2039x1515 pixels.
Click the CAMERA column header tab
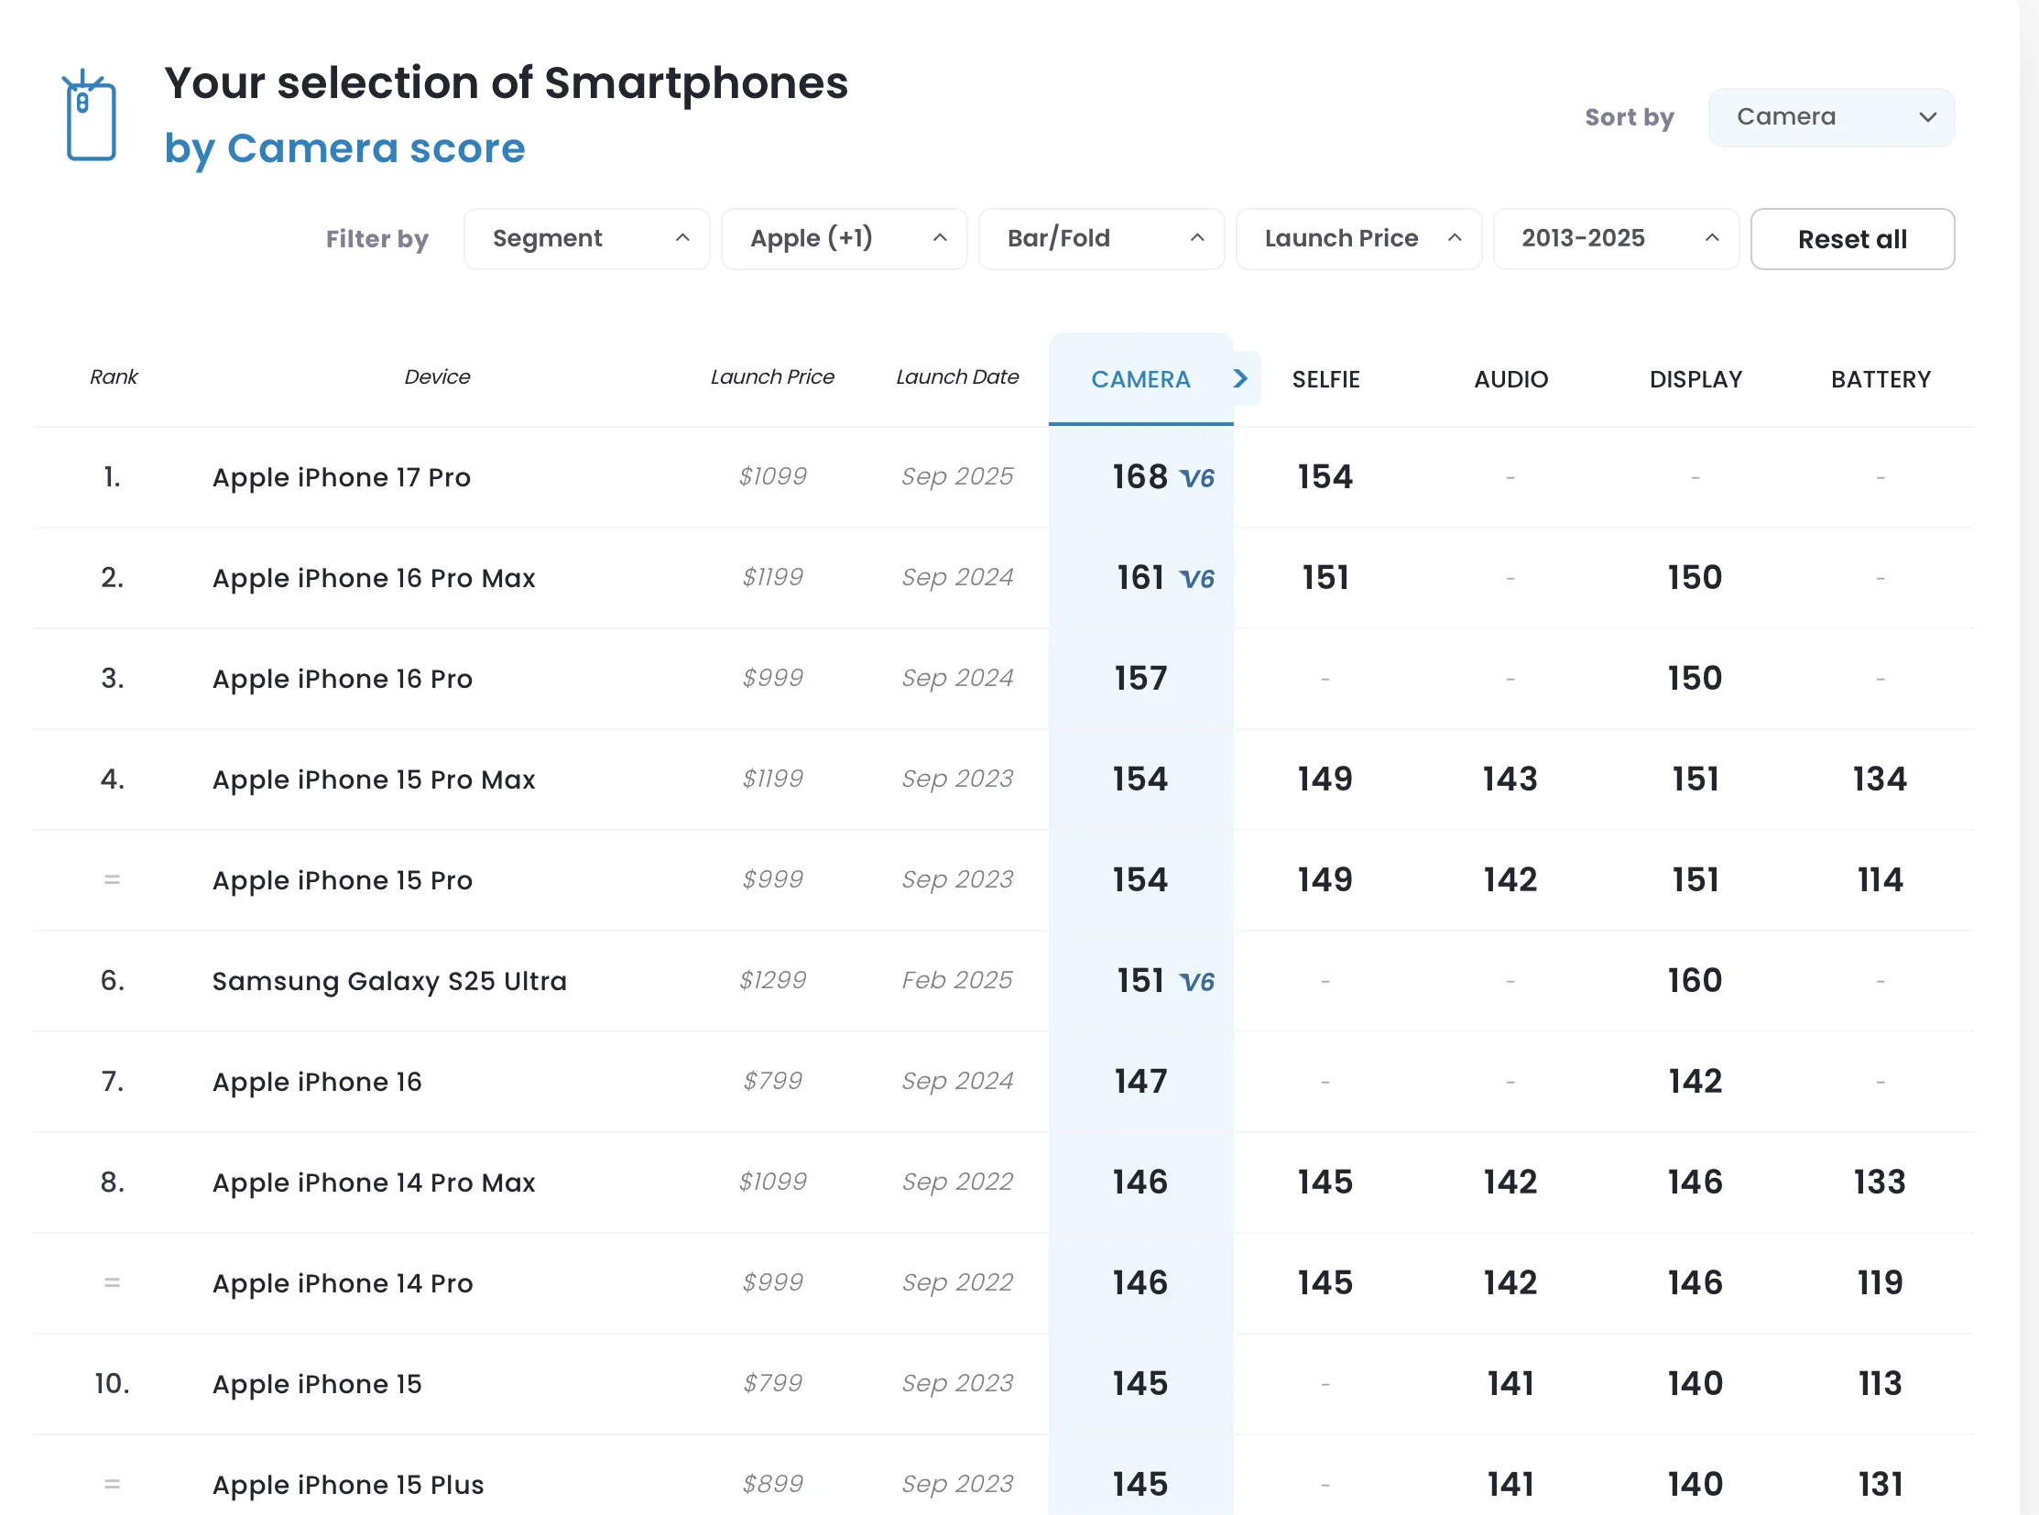coord(1140,379)
